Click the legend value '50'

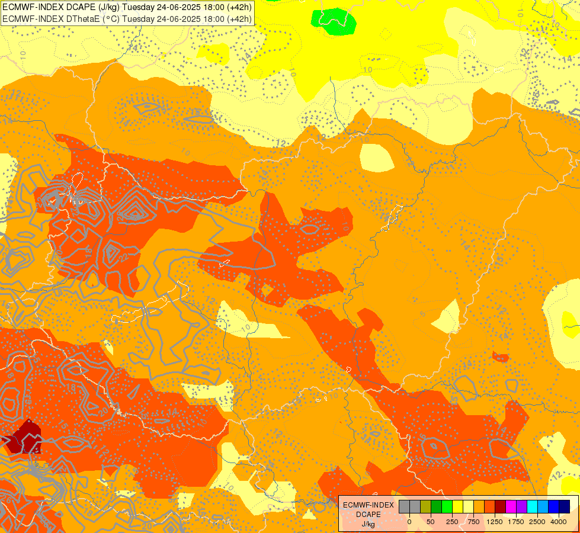click(431, 522)
